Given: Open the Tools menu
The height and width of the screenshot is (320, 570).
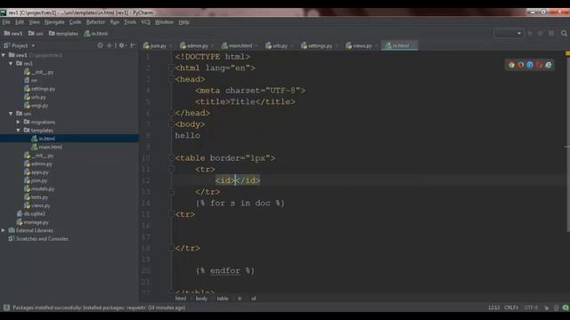Looking at the screenshot, I should (x=130, y=22).
